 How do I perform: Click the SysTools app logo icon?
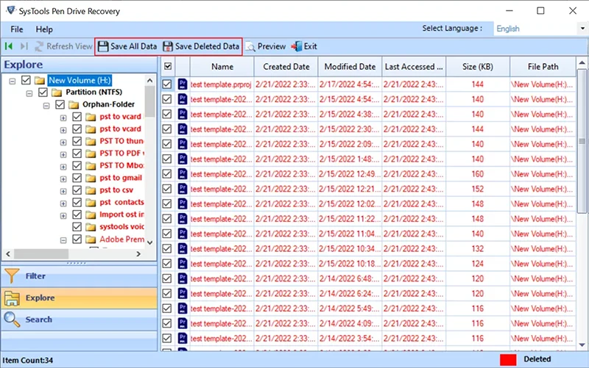click(11, 10)
